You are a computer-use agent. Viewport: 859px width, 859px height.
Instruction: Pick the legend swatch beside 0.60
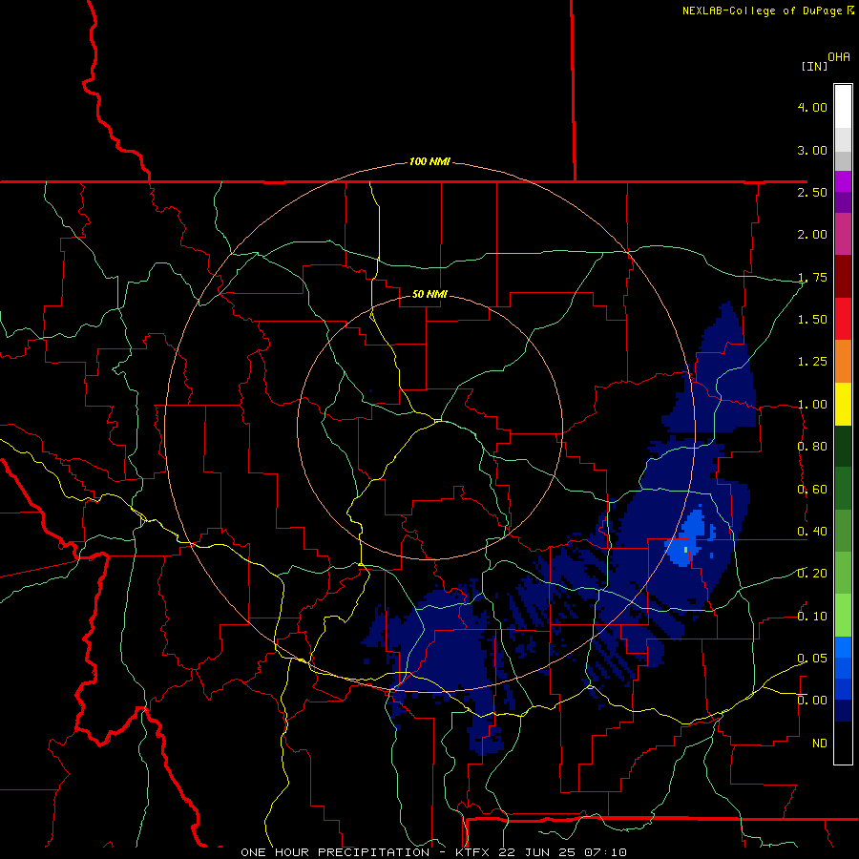(843, 489)
